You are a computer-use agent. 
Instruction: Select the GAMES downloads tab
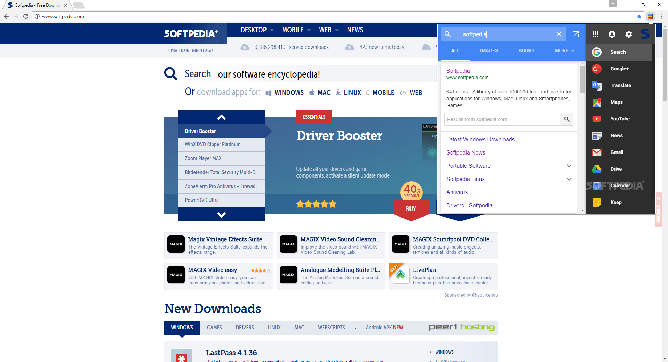tap(214, 328)
